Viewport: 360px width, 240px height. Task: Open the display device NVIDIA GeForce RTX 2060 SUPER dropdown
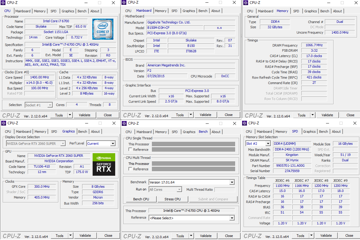click(x=63, y=144)
